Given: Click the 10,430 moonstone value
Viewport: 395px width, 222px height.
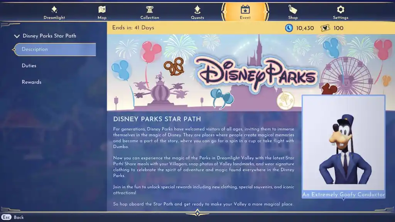Looking at the screenshot, I should click(305, 28).
